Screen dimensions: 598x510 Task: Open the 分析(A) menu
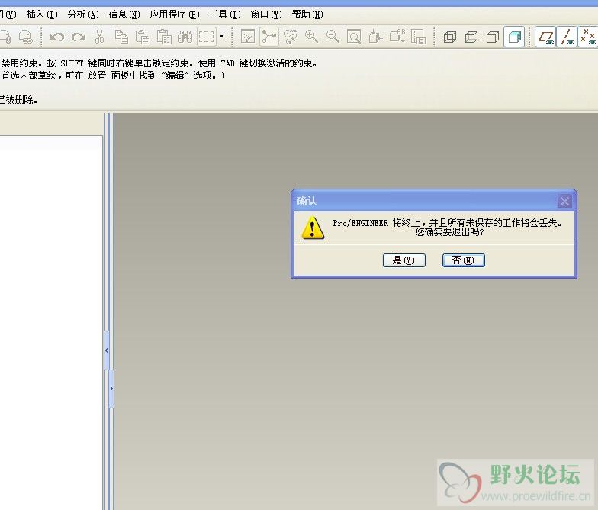click(x=83, y=15)
